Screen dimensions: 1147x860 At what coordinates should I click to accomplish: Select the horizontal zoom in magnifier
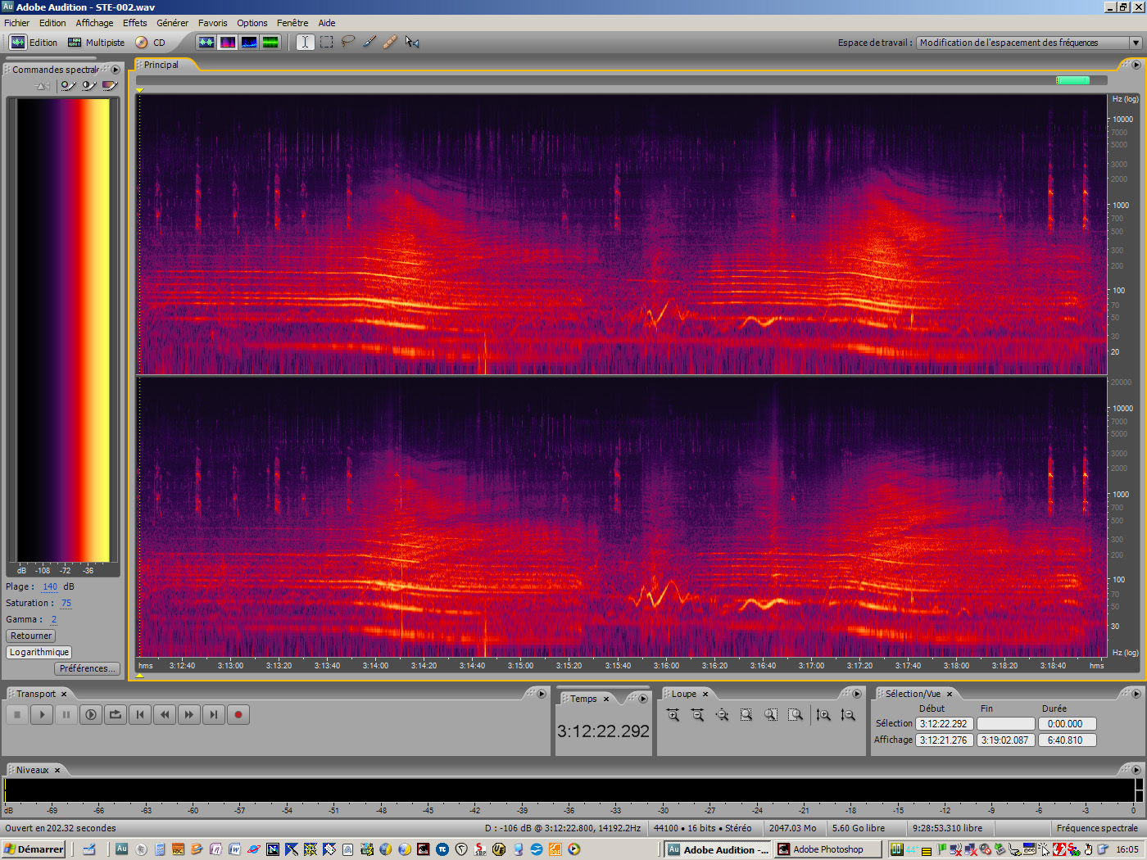[672, 714]
